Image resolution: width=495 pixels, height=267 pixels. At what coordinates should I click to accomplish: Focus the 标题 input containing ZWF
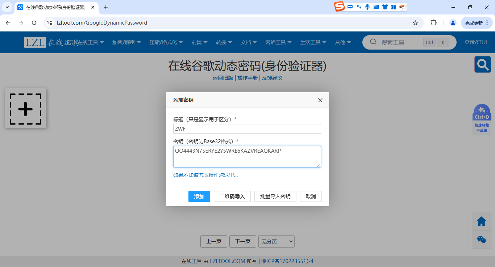pos(247,129)
